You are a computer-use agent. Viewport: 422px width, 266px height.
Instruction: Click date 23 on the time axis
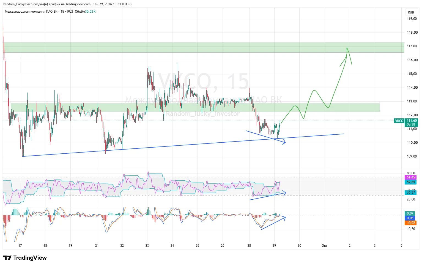click(147, 246)
